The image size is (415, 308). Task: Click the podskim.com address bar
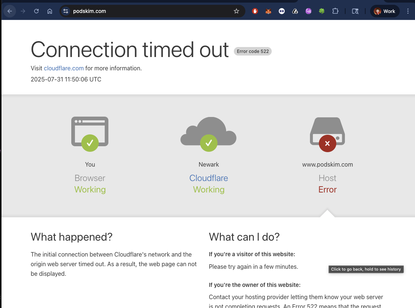(152, 11)
